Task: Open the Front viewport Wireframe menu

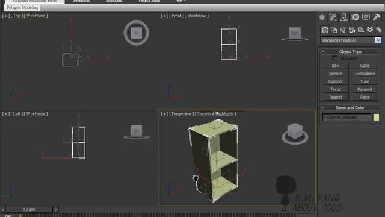Action: [x=197, y=16]
